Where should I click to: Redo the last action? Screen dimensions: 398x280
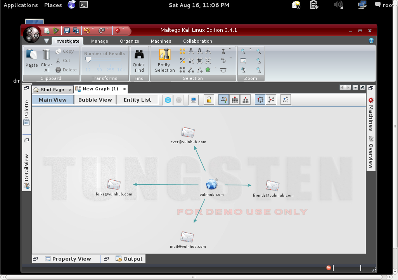tap(102, 31)
